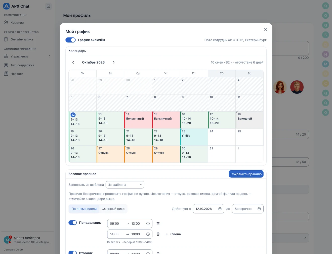The image size is (332, 254).
Task: Click man avatar thumbnail in background profile
Action: [297, 87]
